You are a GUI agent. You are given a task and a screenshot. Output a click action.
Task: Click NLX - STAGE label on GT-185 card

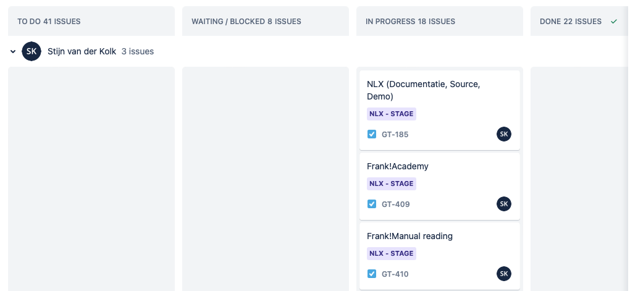pyautogui.click(x=392, y=114)
